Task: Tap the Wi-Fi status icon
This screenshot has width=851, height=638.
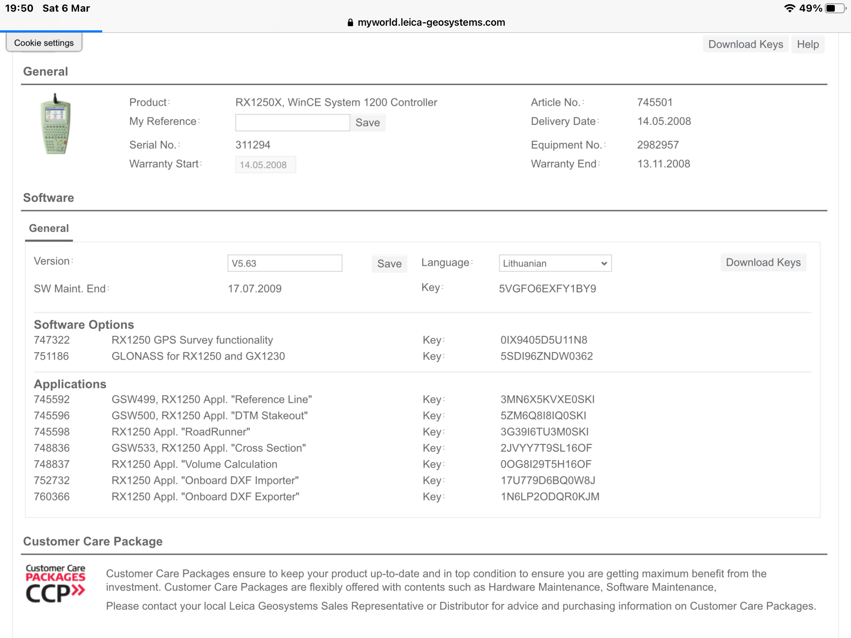Action: [790, 8]
